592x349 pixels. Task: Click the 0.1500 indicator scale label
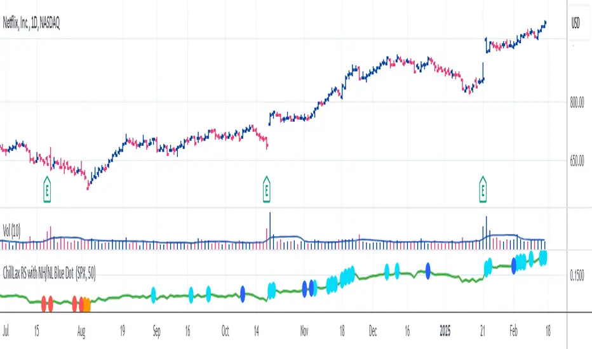point(577,276)
